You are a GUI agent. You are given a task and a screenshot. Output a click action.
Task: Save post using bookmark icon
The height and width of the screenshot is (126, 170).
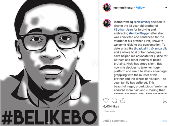click(x=165, y=100)
